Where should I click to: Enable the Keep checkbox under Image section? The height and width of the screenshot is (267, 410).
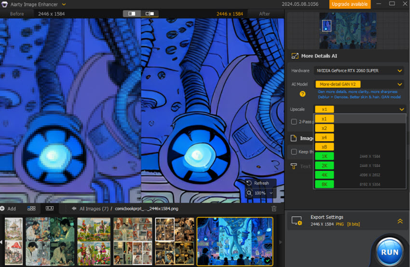(294, 152)
